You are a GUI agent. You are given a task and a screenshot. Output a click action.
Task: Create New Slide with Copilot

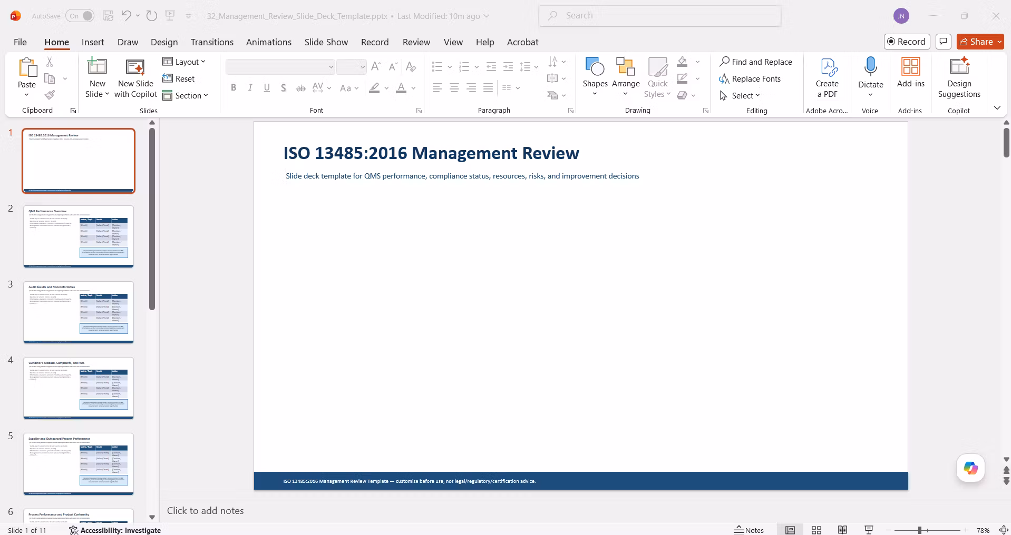[x=135, y=78]
